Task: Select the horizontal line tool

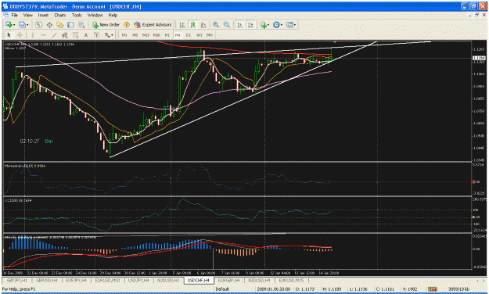Action: (43, 35)
